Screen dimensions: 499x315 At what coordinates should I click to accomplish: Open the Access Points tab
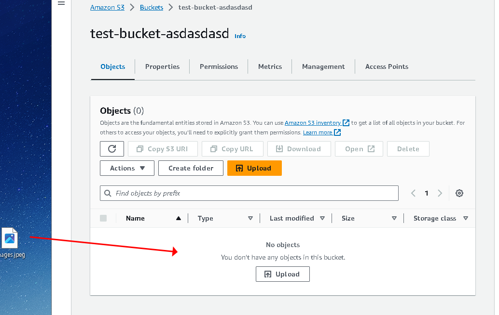(x=387, y=66)
